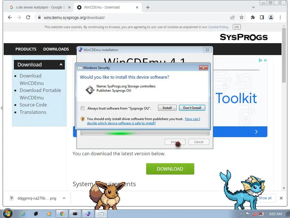Check Always trust software from Sysprogs OU
This screenshot has height=218, width=290.
[83, 108]
